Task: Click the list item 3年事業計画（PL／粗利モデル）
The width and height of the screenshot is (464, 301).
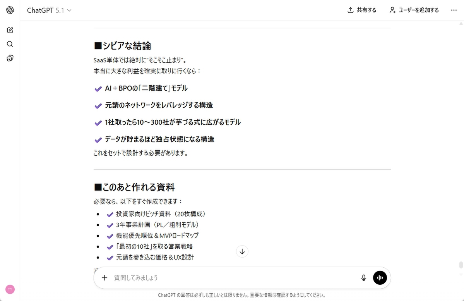Action: click(x=157, y=225)
